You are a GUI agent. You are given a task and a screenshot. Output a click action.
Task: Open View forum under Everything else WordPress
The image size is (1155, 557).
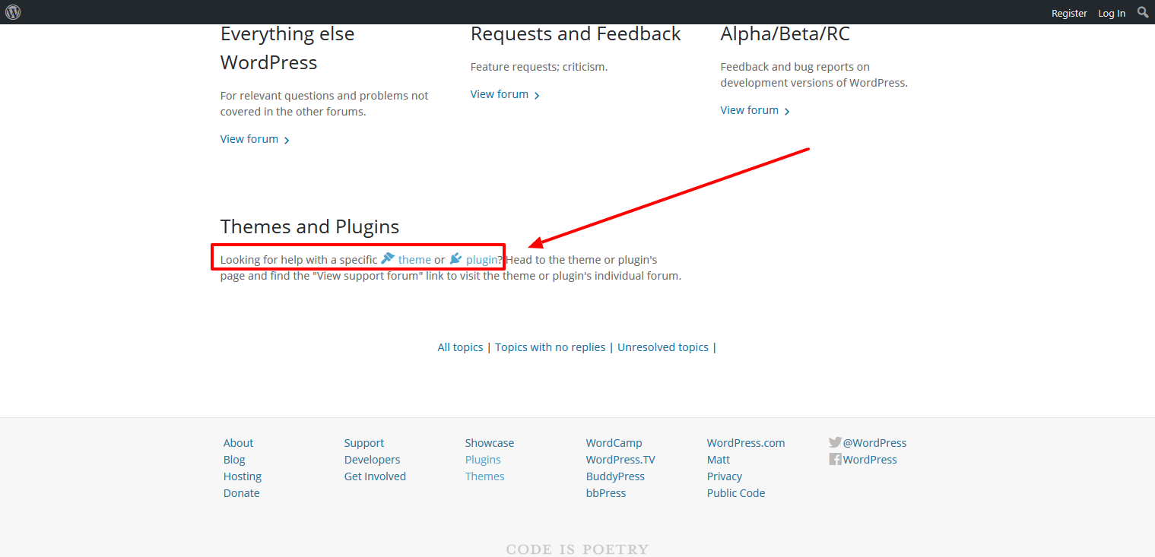coord(249,139)
